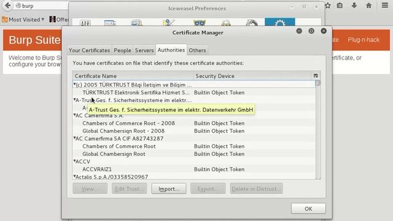Click the Export... button
The width and height of the screenshot is (393, 221).
pyautogui.click(x=208, y=188)
